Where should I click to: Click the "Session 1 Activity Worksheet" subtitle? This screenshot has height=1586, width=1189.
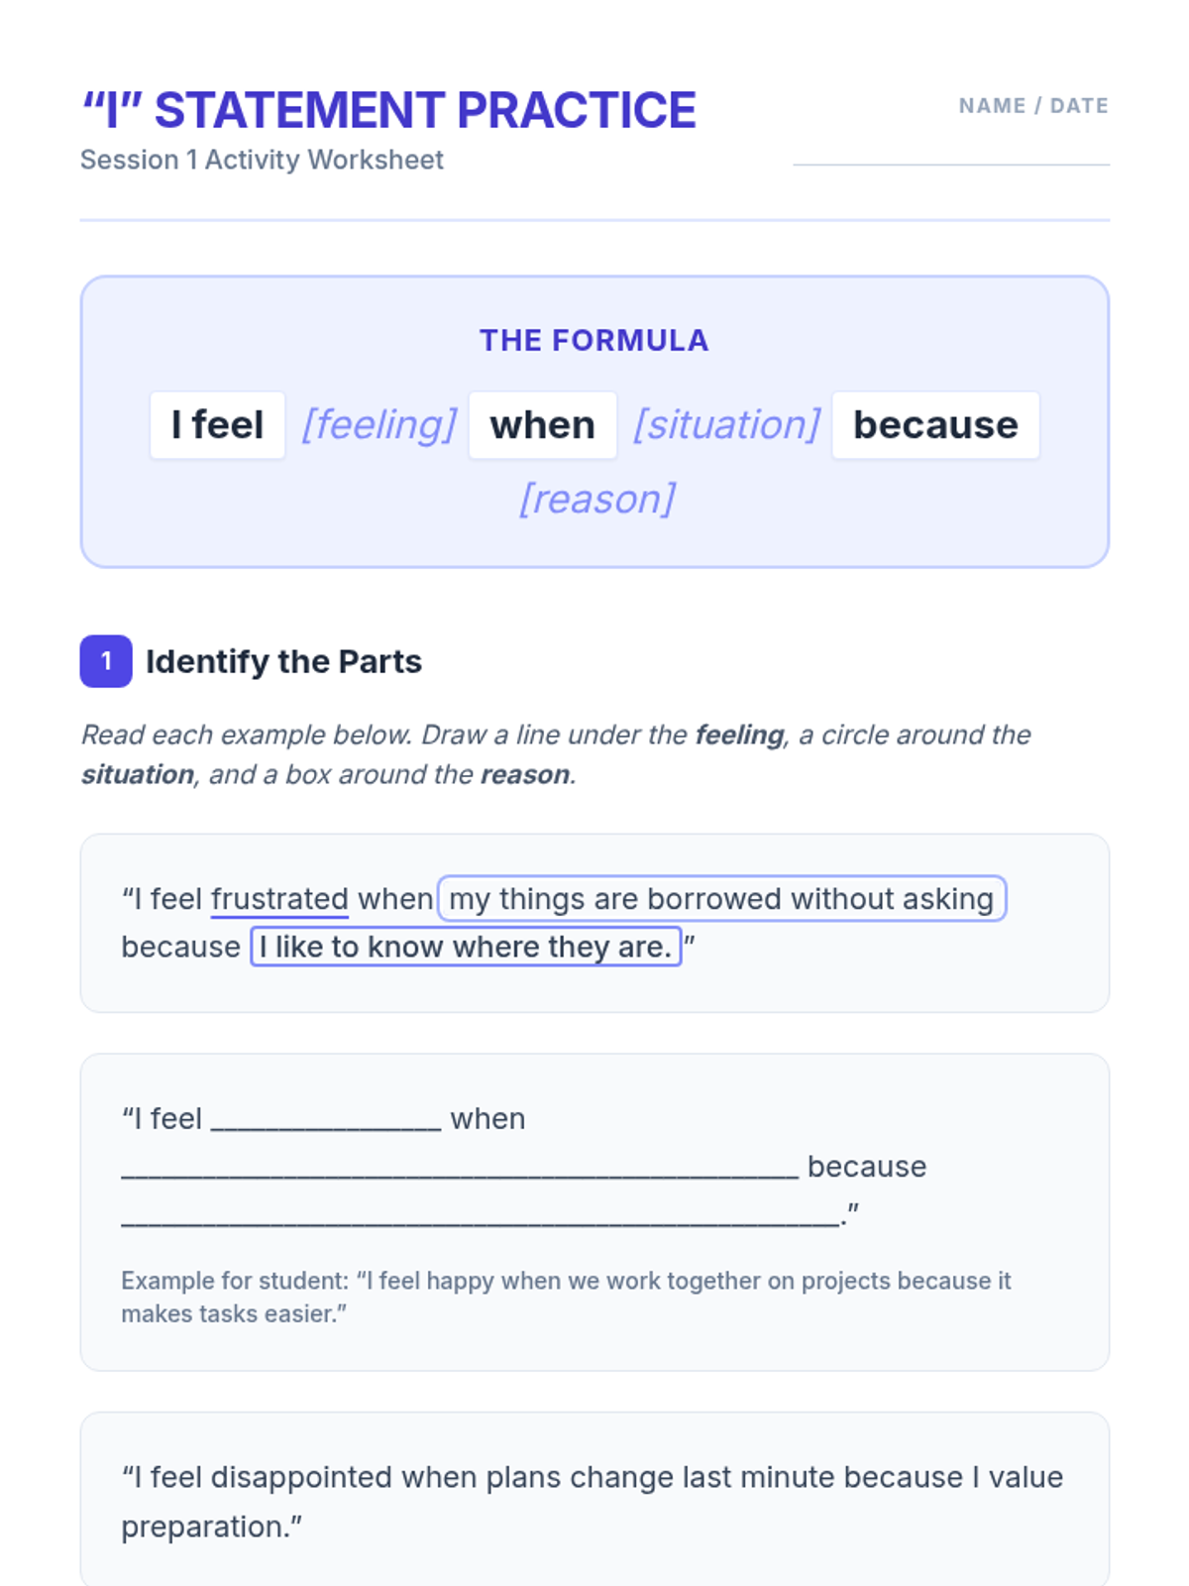[x=262, y=160]
